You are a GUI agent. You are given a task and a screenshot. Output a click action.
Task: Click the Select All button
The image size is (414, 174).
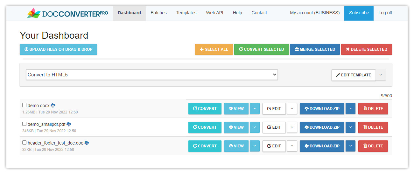click(214, 49)
